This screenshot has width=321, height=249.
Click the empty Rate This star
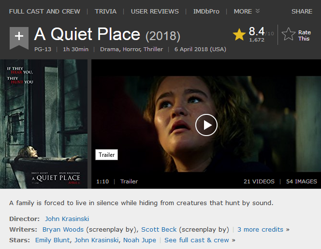(289, 34)
